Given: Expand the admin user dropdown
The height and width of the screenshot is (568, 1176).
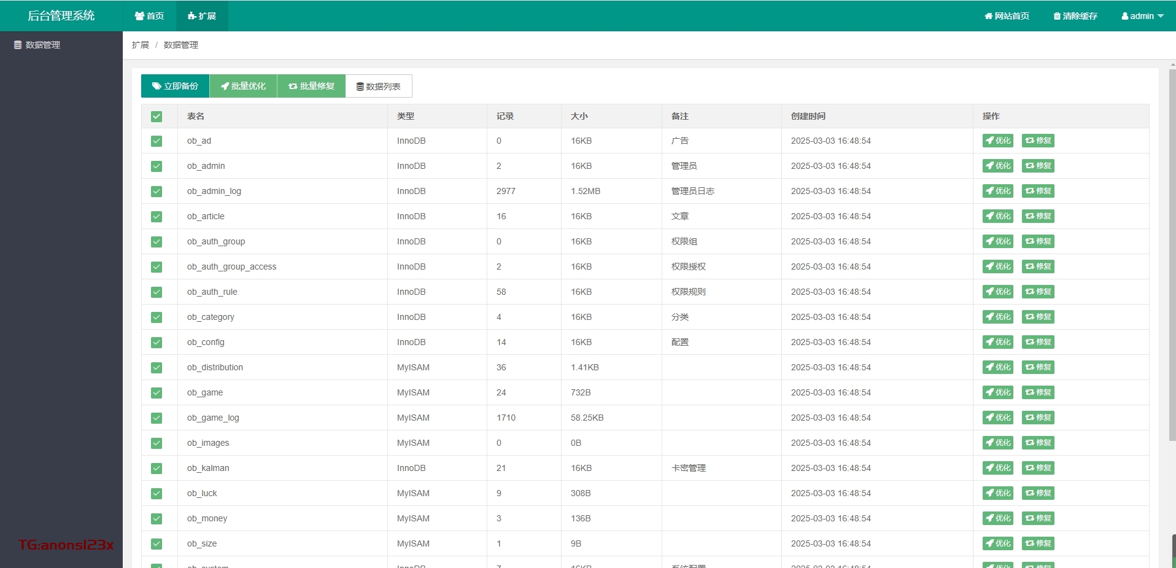Looking at the screenshot, I should click(x=1142, y=16).
